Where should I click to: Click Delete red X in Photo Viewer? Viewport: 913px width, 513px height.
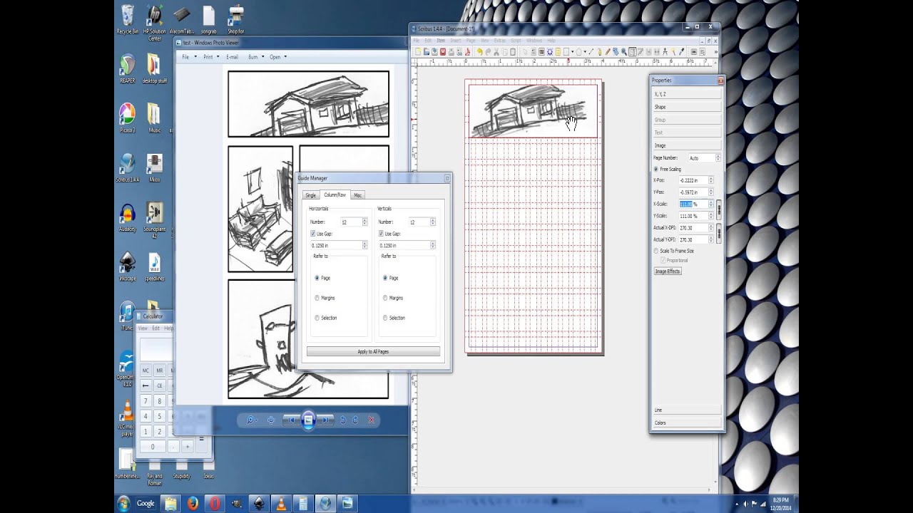tap(371, 420)
